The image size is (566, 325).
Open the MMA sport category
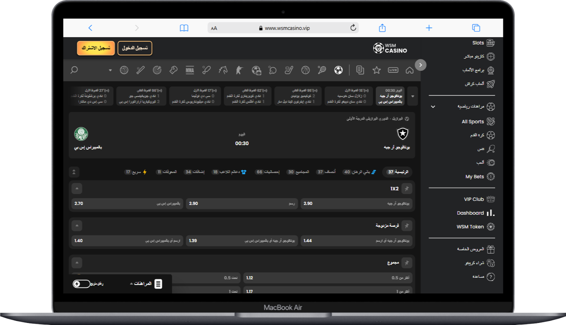190,70
